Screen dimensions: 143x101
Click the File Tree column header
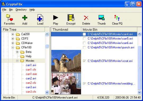tap(23, 29)
